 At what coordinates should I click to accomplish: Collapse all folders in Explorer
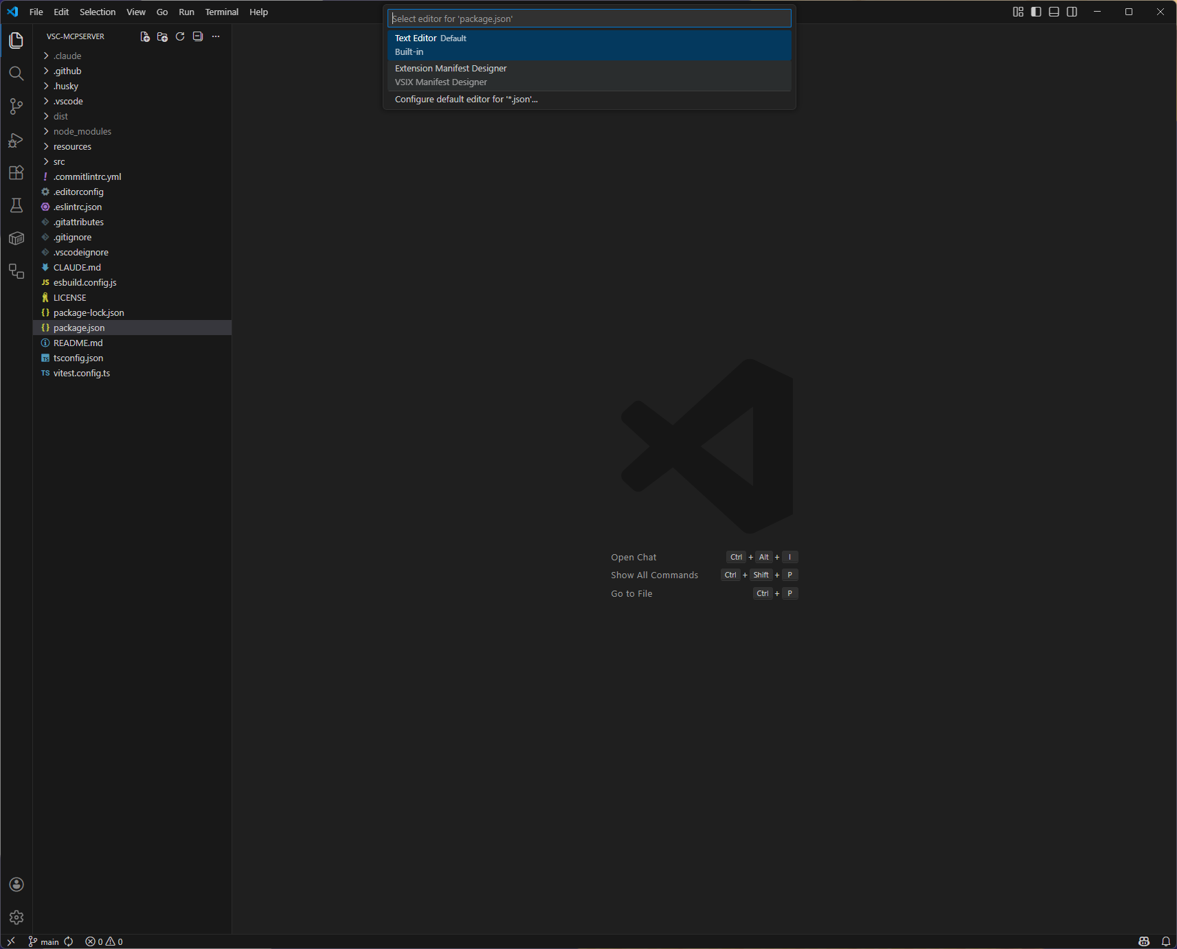tap(198, 36)
